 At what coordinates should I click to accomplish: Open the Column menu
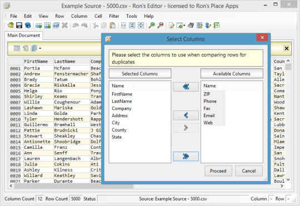(x=79, y=16)
